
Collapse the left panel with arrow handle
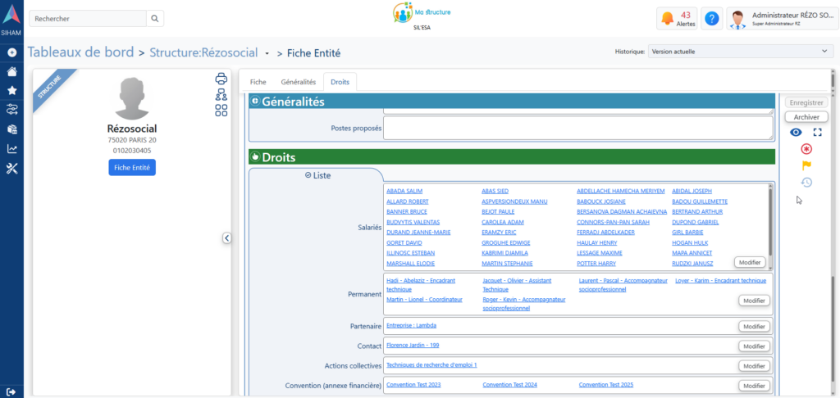[227, 238]
